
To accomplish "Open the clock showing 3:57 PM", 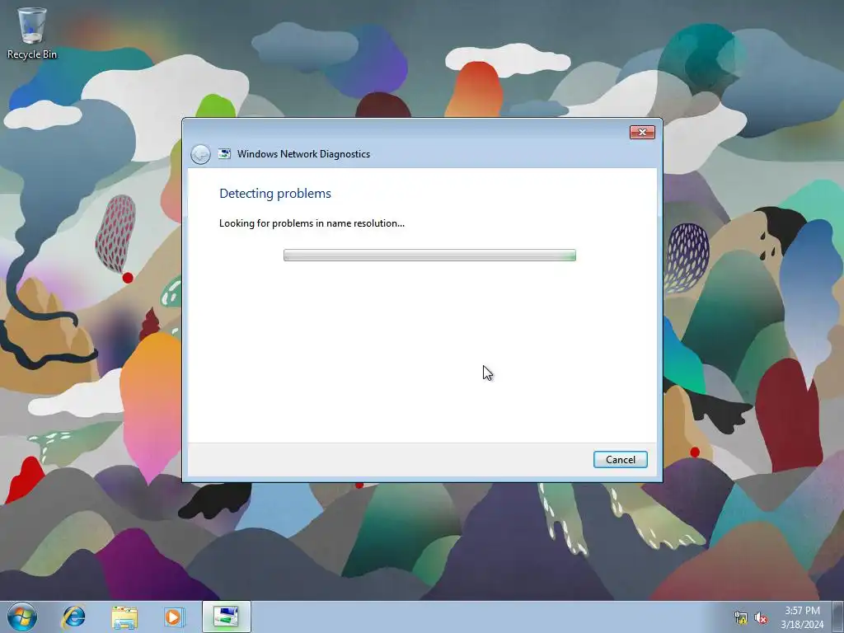I will (x=802, y=617).
